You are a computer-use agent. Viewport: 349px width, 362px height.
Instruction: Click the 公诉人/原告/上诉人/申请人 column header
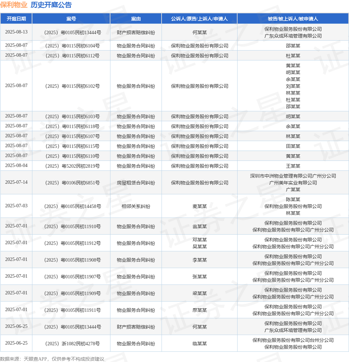pos(199,19)
